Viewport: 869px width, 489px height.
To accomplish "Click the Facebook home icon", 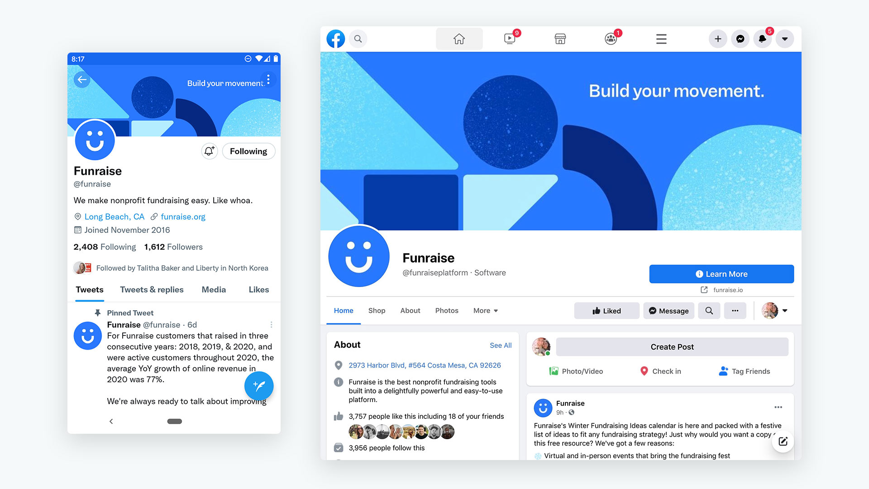I will pos(459,38).
